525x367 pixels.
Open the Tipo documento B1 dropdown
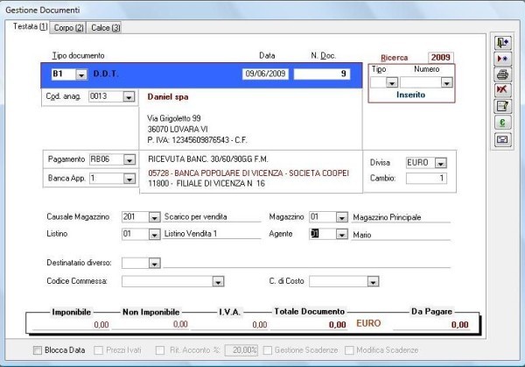pyautogui.click(x=81, y=74)
